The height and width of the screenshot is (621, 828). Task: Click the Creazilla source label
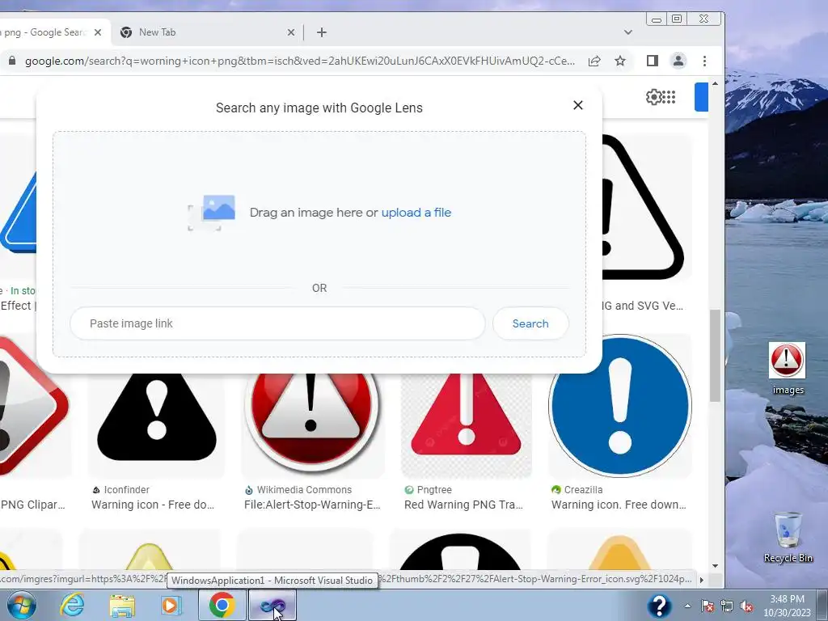pos(583,489)
